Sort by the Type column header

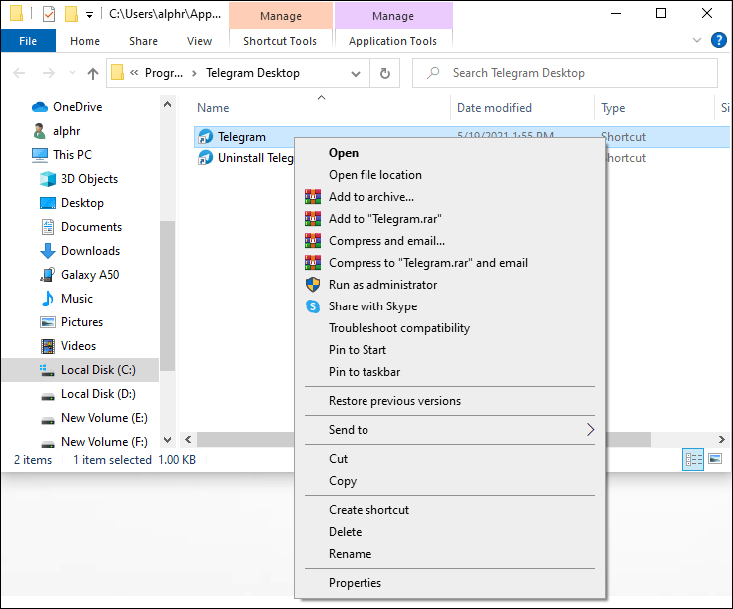pyautogui.click(x=654, y=108)
